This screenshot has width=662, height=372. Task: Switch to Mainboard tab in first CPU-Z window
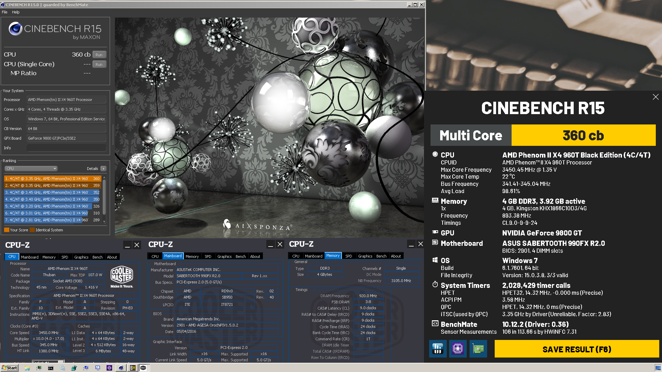point(30,257)
